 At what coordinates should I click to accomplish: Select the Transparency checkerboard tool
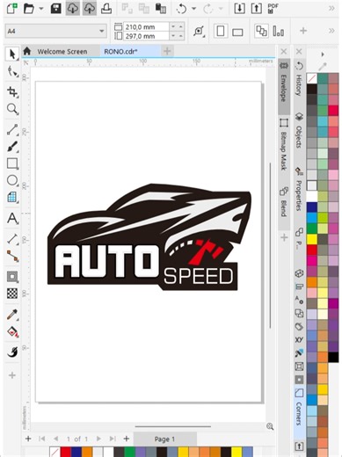click(12, 294)
